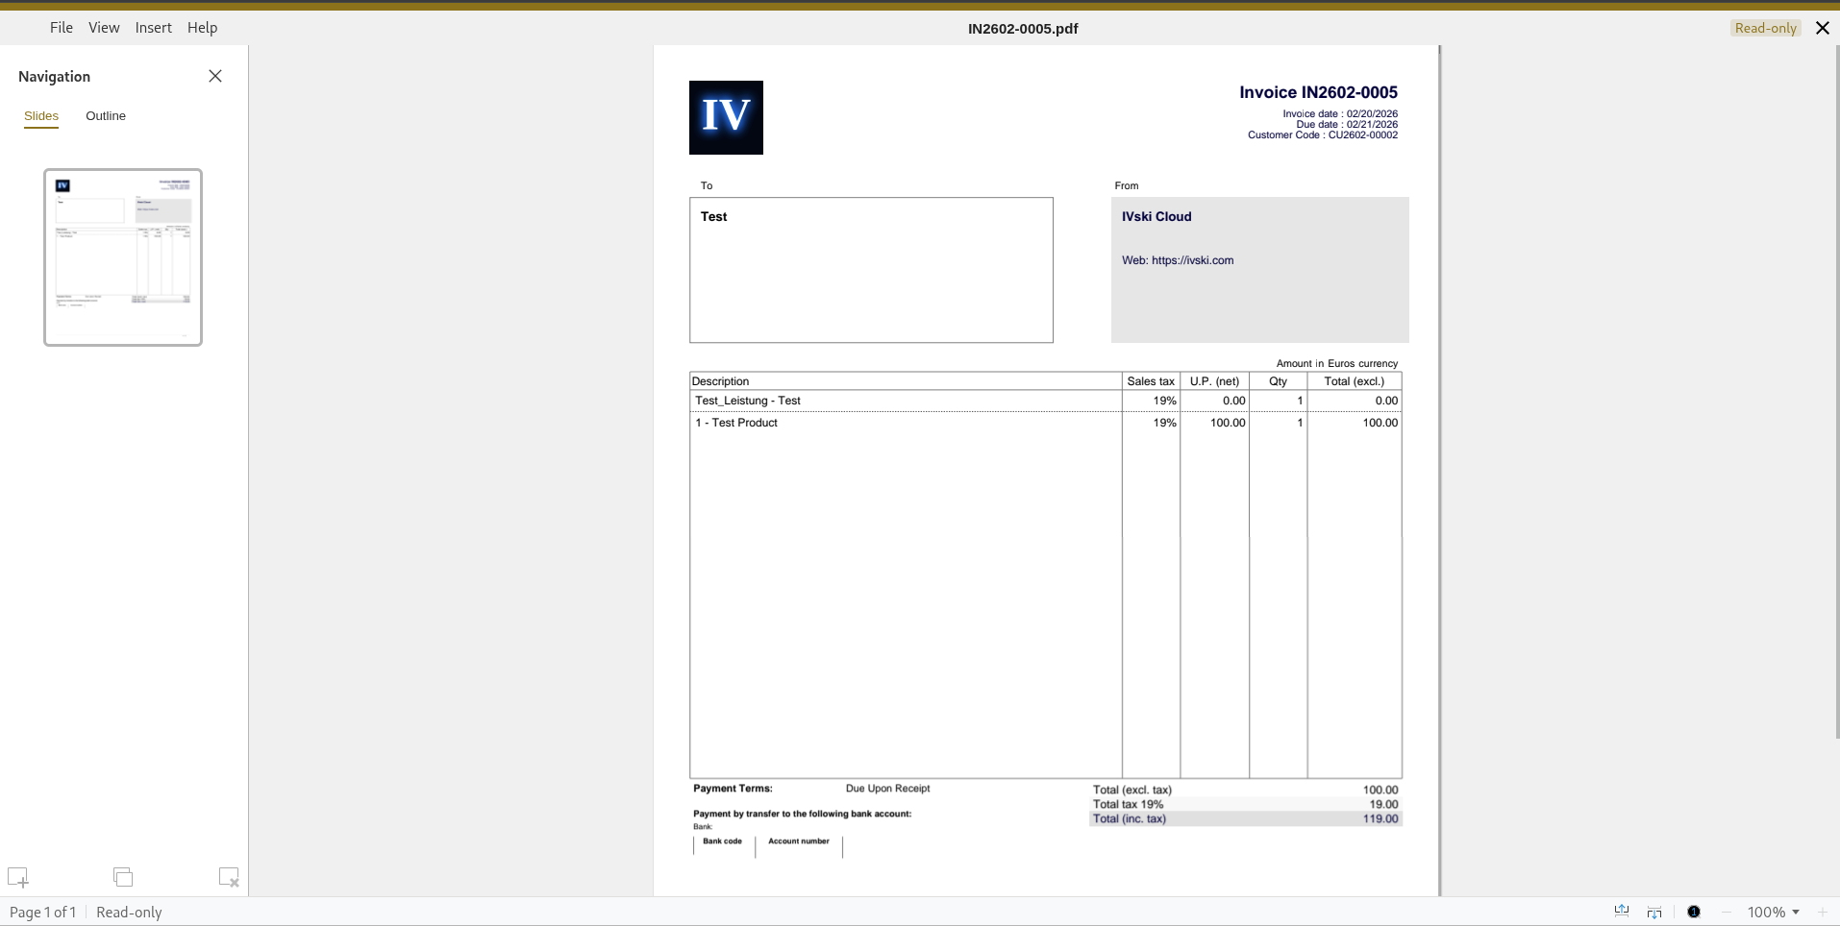1840x926 pixels.
Task: Toggle the Read-only mode badge
Action: (1766, 28)
